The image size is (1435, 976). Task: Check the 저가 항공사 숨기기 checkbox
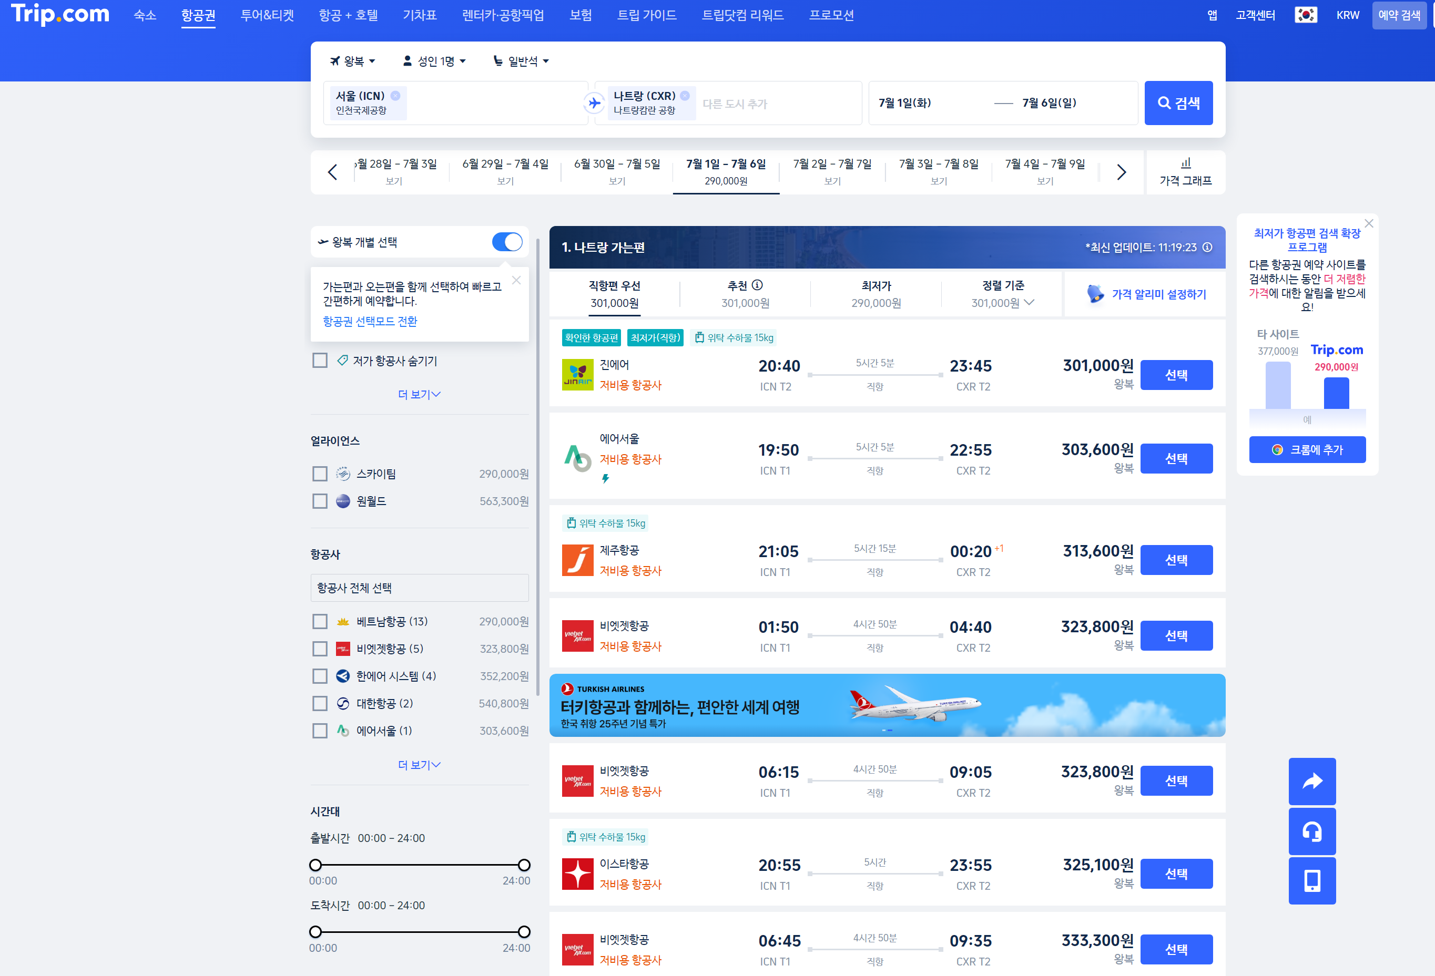coord(320,361)
